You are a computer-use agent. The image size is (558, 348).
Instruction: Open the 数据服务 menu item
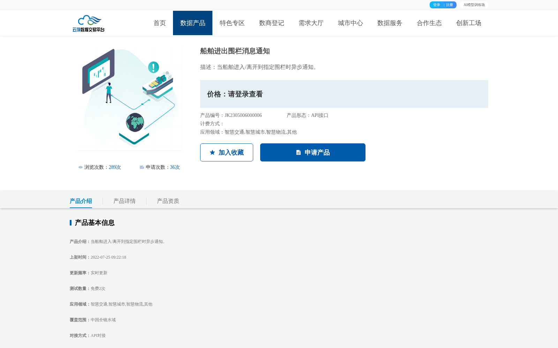point(390,23)
